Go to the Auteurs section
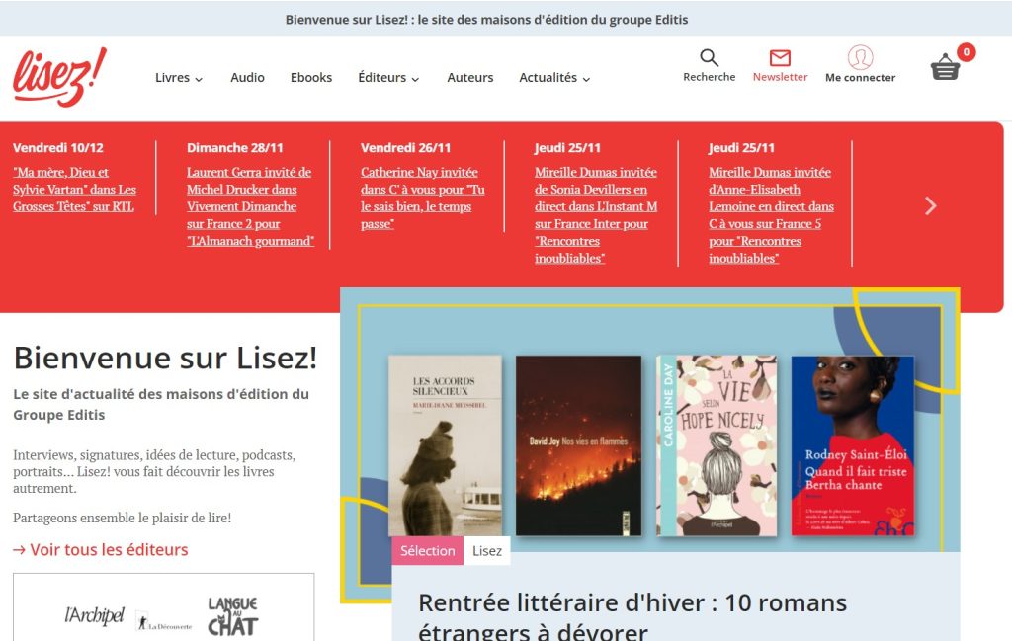 point(469,78)
